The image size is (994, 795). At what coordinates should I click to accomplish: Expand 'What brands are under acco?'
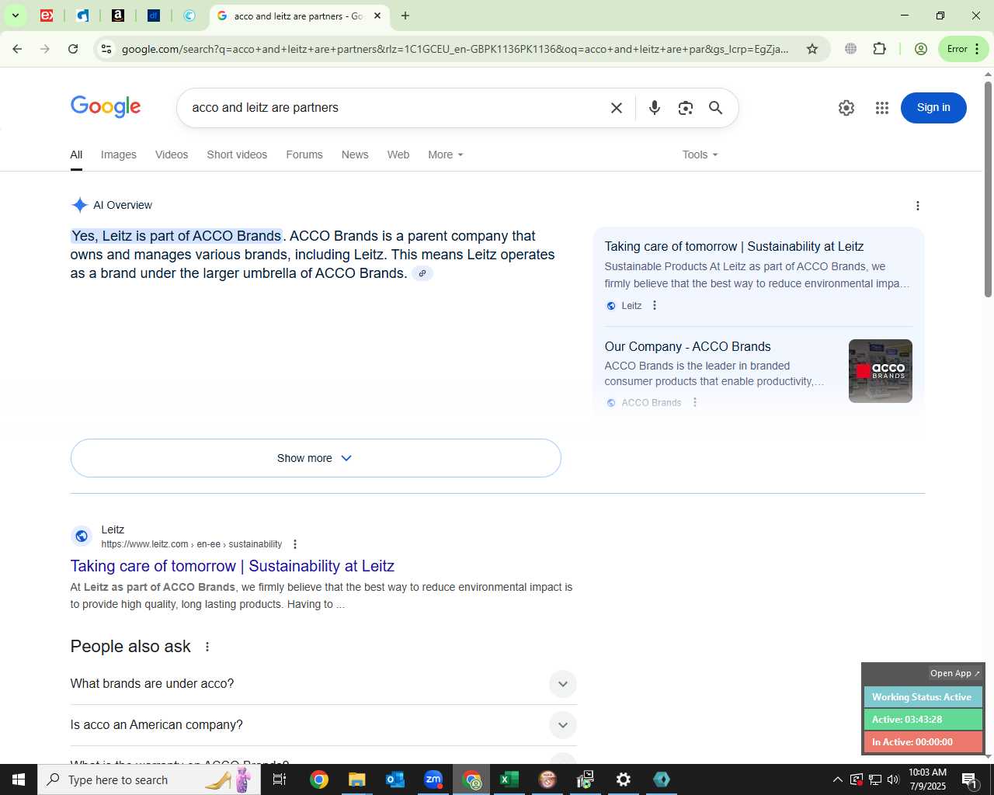(x=323, y=684)
